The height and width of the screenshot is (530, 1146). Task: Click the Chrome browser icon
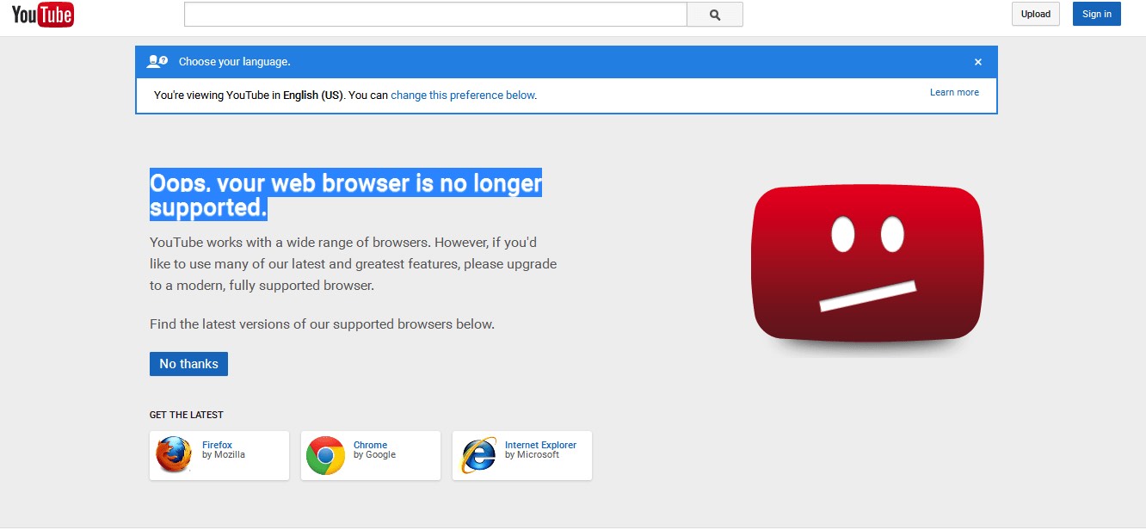325,455
